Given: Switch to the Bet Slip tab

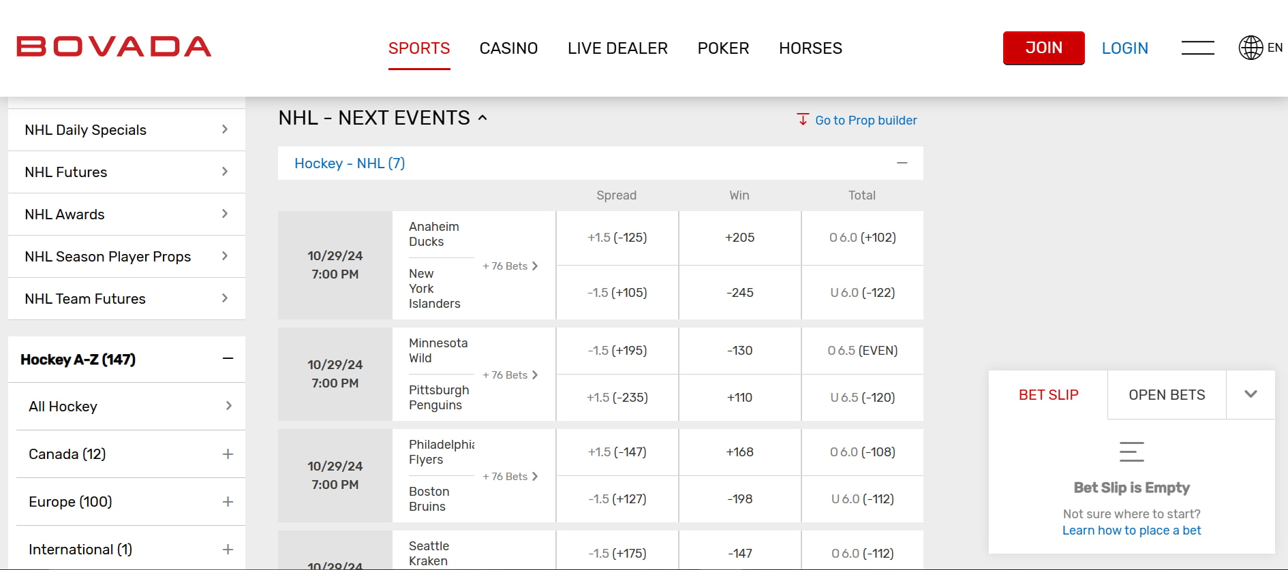Looking at the screenshot, I should 1048,395.
